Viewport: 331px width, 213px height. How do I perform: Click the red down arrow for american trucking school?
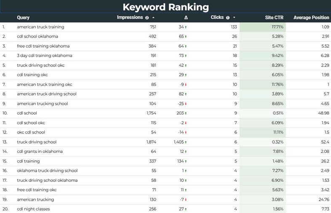point(186,104)
